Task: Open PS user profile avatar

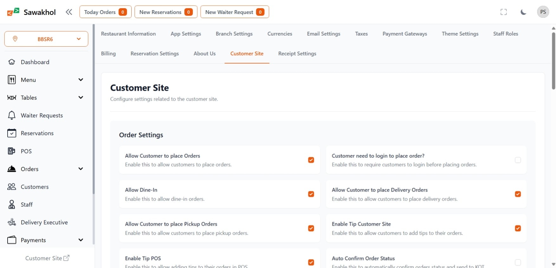Action: pyautogui.click(x=543, y=12)
